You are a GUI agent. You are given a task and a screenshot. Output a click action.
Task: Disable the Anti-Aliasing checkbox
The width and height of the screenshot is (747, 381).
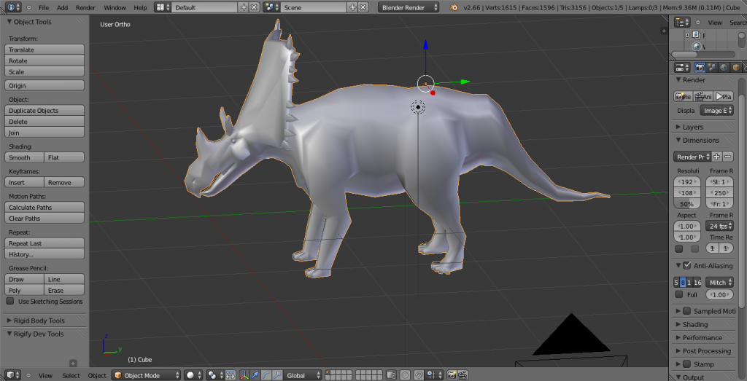pos(686,266)
